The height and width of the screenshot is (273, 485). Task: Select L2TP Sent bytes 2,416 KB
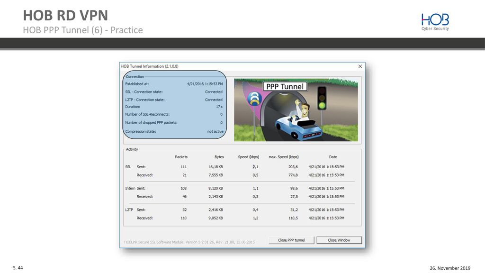[216, 210]
